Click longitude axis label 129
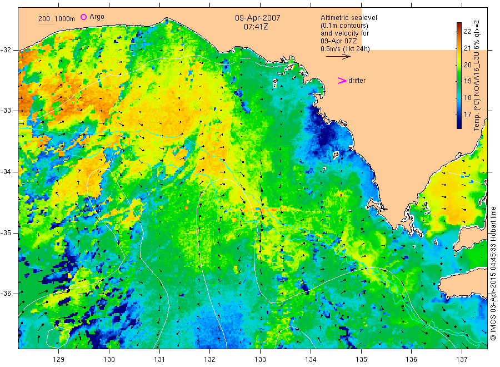This screenshot has height=367, width=500. coord(59,359)
